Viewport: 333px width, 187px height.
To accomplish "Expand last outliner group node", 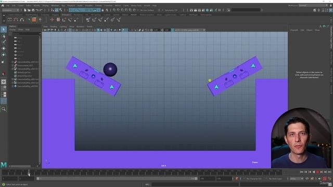I will pyautogui.click(x=12, y=86).
